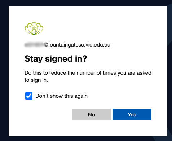Click the "Do this to reduce" description text

[88, 76]
